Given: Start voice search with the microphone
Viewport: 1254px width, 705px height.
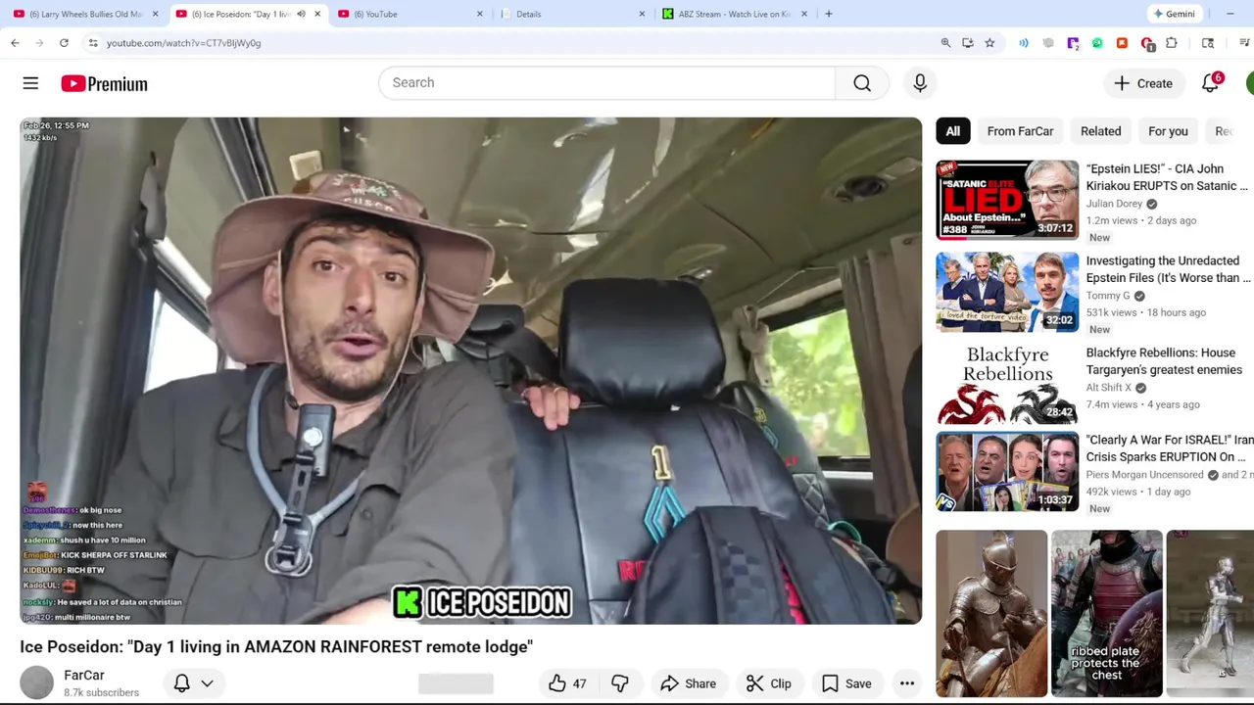Looking at the screenshot, I should [x=920, y=83].
